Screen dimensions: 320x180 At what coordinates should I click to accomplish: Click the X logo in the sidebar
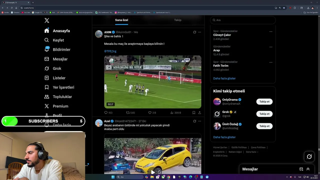[47, 20]
